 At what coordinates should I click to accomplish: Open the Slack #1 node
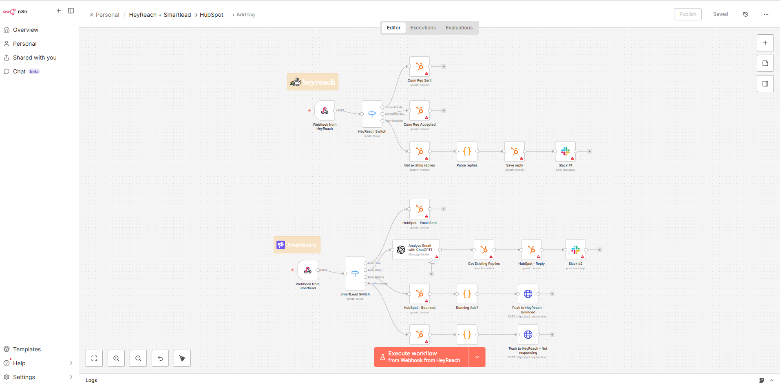pos(566,151)
